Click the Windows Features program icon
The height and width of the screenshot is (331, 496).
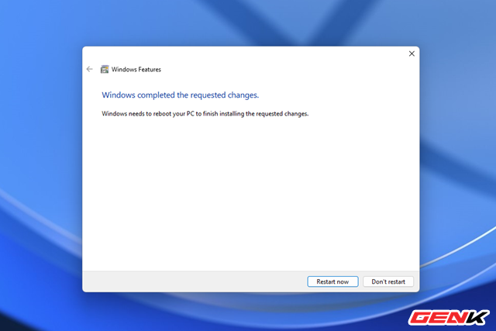105,69
